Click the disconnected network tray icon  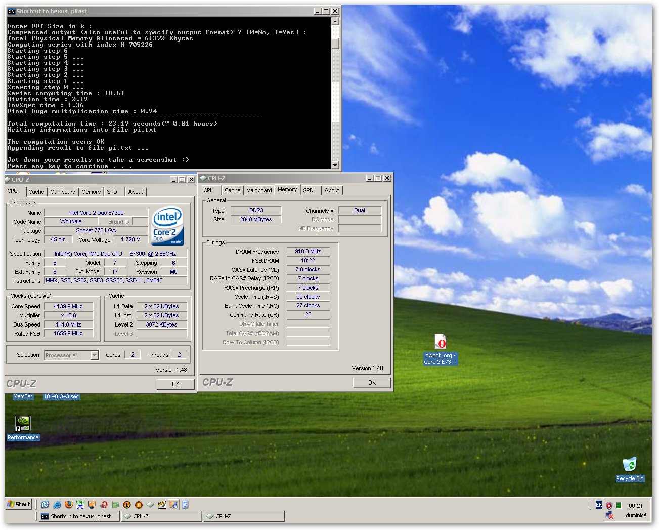(609, 515)
